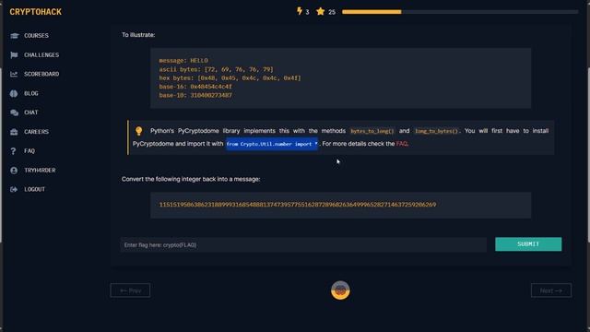Select Logout in the sidebar
The width and height of the screenshot is (590, 332).
(35, 189)
